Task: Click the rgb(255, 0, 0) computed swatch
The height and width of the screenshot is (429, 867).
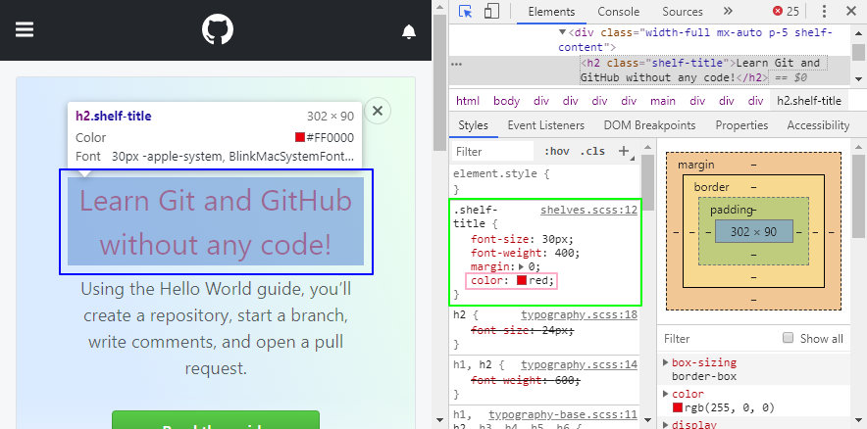Action: [x=678, y=408]
